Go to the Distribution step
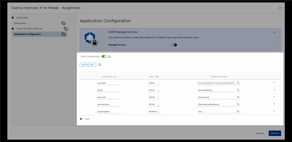The height and width of the screenshot is (142, 292). (x=22, y=18)
